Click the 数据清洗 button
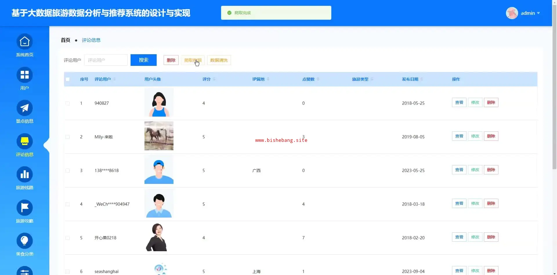This screenshot has height=275, width=557. pyautogui.click(x=219, y=60)
